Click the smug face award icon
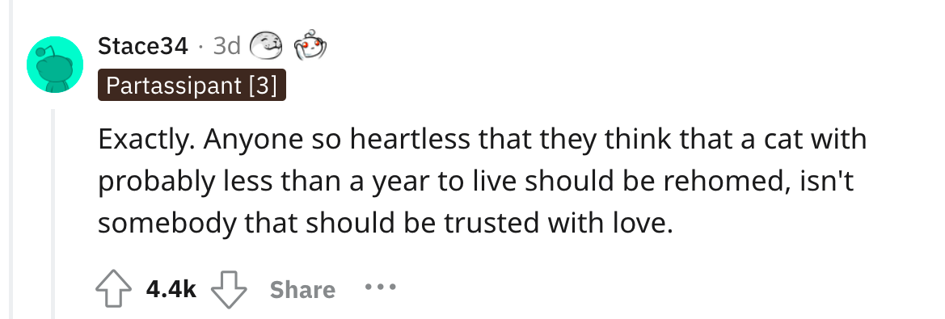Screen dimensions: 945x319 (x=267, y=46)
